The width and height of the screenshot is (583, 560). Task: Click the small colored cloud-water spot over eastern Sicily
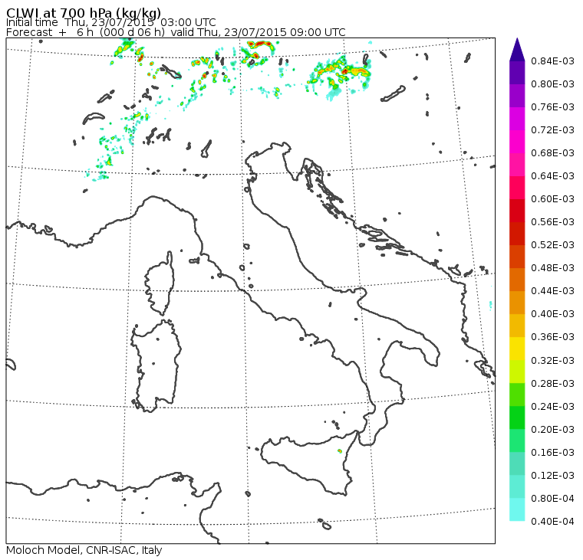(340, 450)
